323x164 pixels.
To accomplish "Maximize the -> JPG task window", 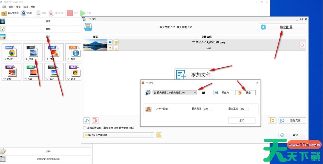I will [302, 19].
